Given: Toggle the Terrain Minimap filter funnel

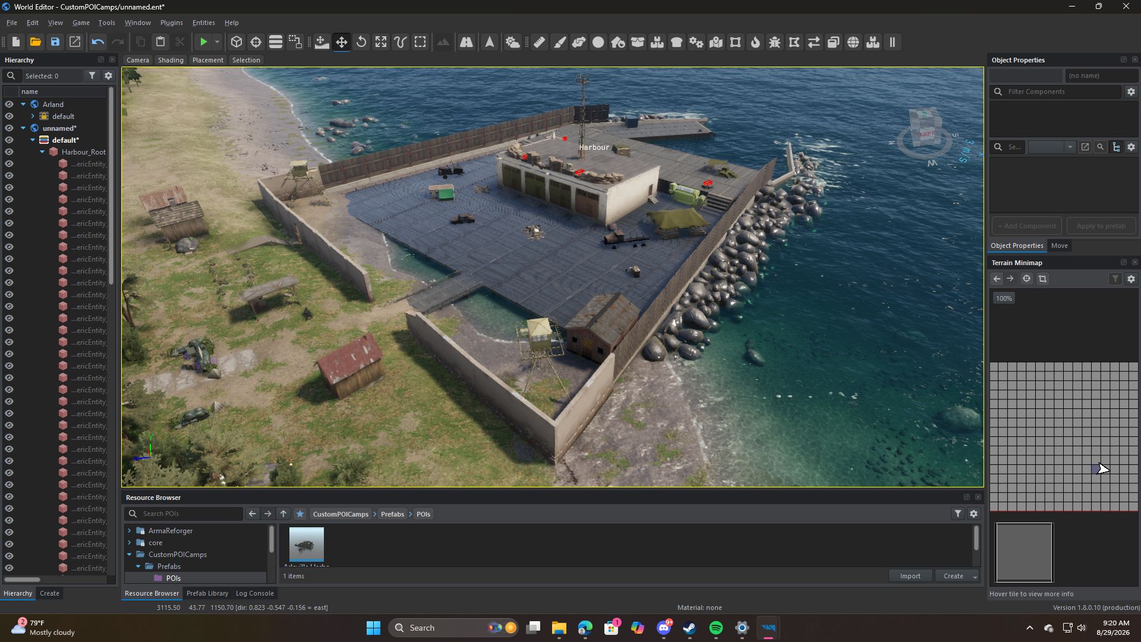Looking at the screenshot, I should tap(1115, 279).
